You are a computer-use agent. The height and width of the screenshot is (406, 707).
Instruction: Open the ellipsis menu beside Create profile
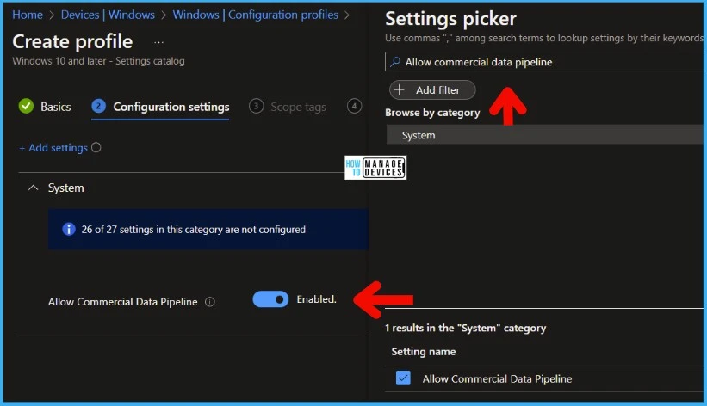[158, 42]
